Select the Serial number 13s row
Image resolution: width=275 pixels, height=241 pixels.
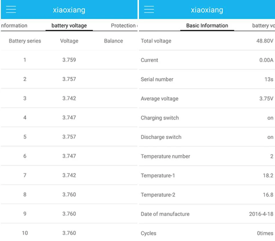(207, 79)
